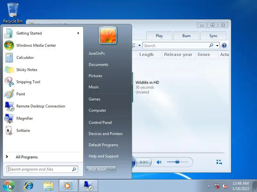Open Media Player search options dropdown
257x192 pixels.
(217, 45)
